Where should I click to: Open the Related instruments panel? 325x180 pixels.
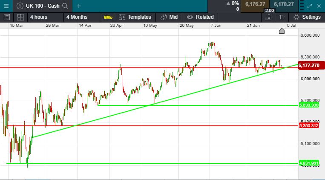coord(205,17)
